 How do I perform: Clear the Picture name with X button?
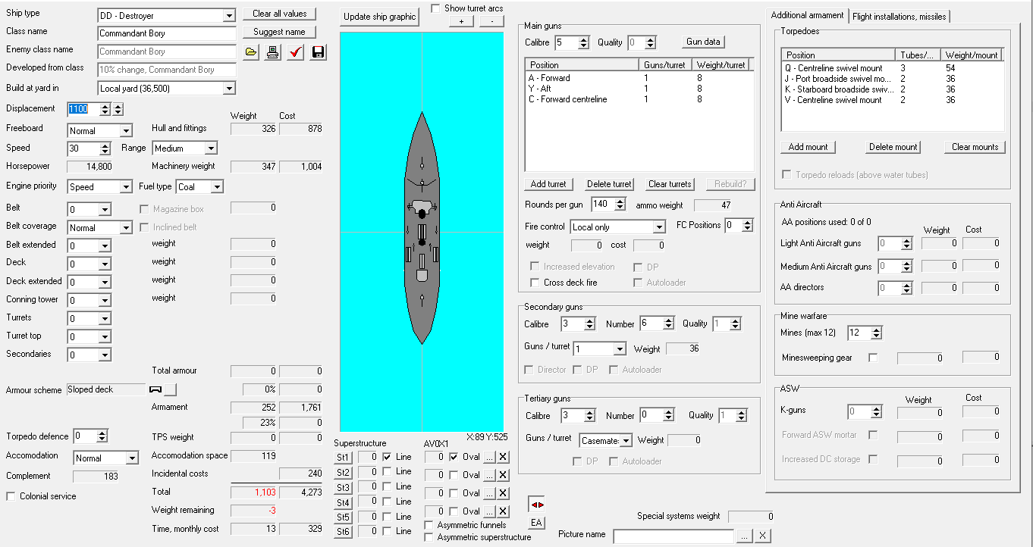[x=763, y=536]
